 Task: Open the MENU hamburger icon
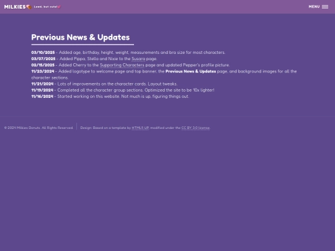tap(325, 7)
